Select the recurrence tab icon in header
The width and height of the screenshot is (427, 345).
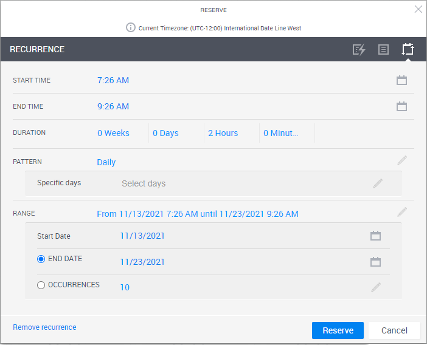pyautogui.click(x=408, y=50)
